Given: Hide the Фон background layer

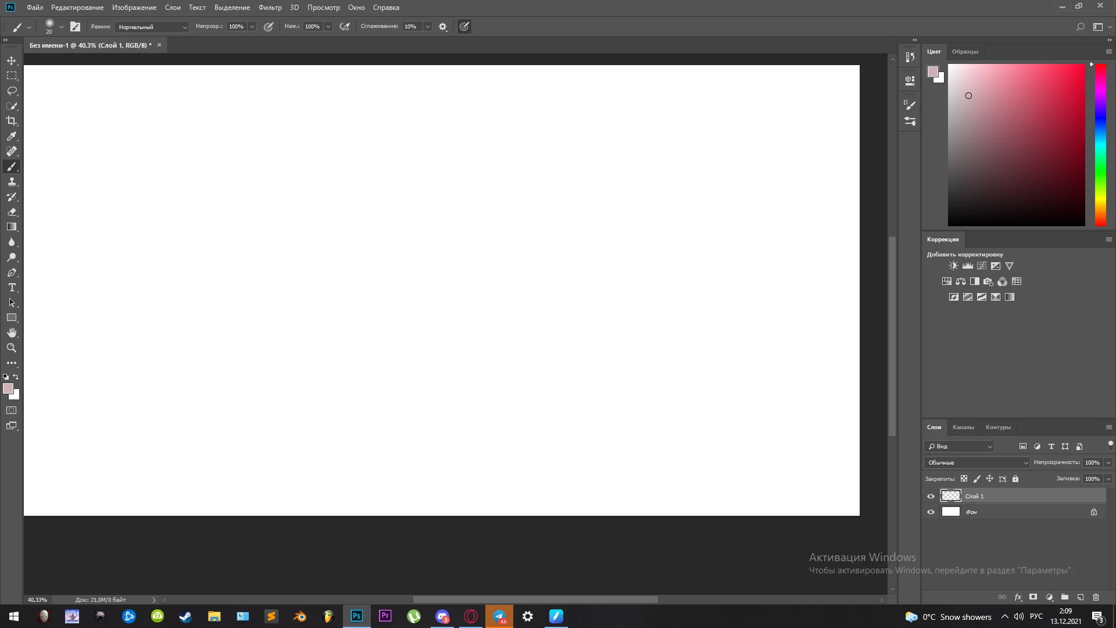Looking at the screenshot, I should (x=931, y=512).
